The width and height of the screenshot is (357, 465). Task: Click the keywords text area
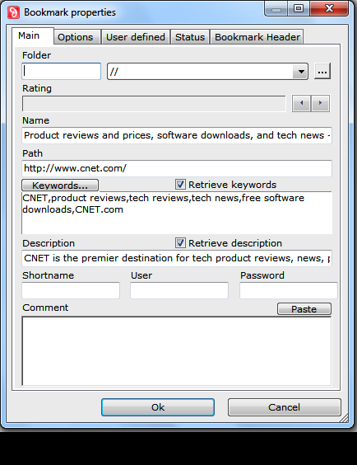[177, 213]
